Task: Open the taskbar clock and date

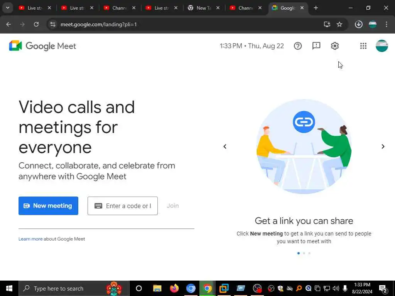Action: tap(362, 288)
